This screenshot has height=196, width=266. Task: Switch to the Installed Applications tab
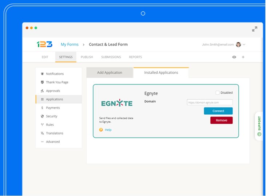coord(161,73)
